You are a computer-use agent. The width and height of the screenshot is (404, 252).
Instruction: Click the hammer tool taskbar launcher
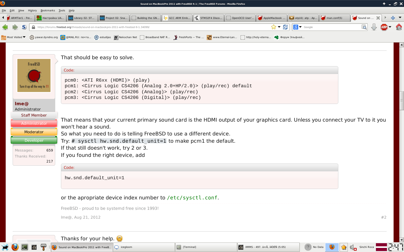(x=44, y=247)
